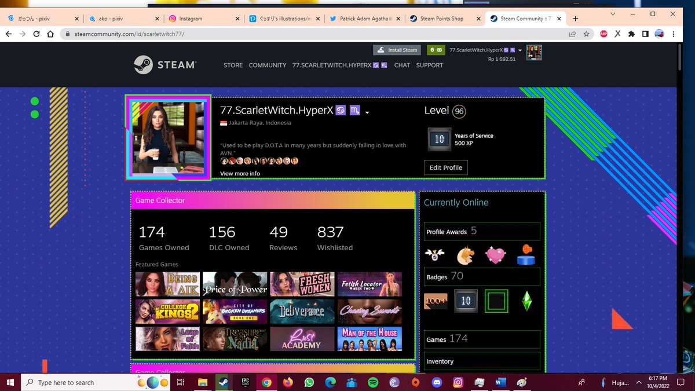Open the account dropdown 77.ScarletWitch.HyperX at top right
695x391 pixels.
coord(485,50)
